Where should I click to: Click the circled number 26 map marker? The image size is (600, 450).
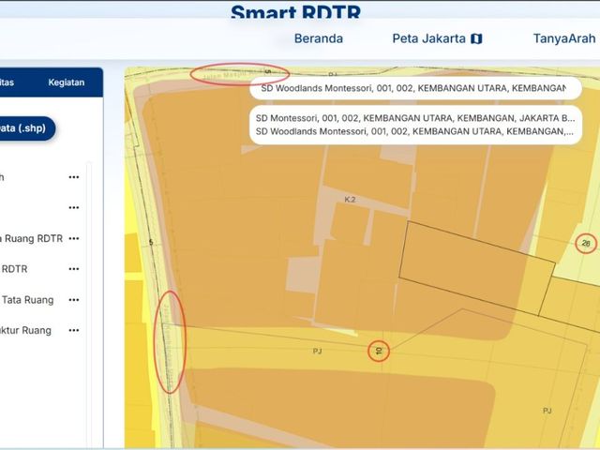(x=585, y=243)
